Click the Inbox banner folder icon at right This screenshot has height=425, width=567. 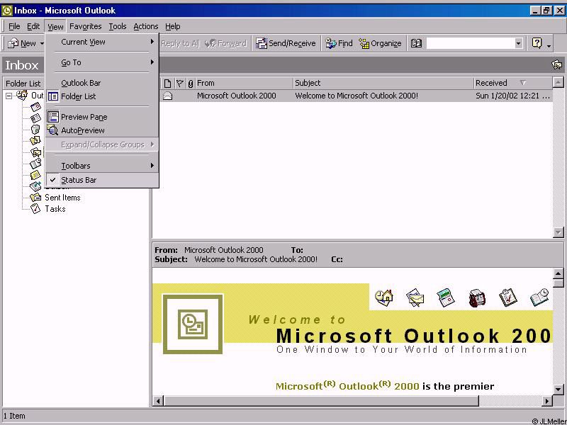pyautogui.click(x=557, y=65)
